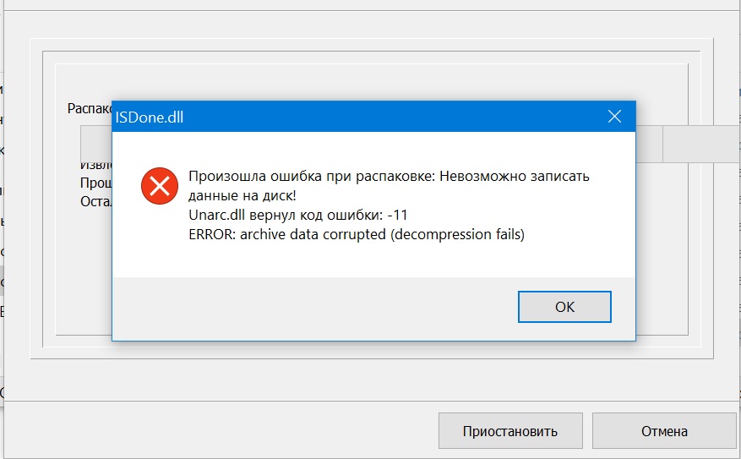Click the Отмена button
741x459 pixels.
(x=663, y=431)
